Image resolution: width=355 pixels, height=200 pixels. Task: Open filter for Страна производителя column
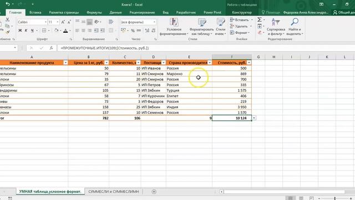210,63
